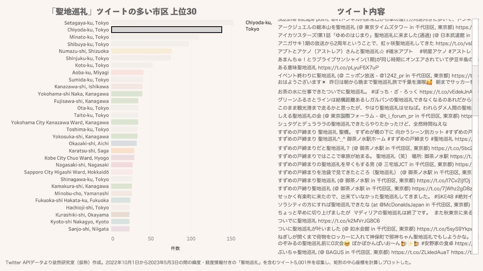
Task: Click the highlighted Chiyoda-ku, Tokyo bar
Action: tap(166, 30)
